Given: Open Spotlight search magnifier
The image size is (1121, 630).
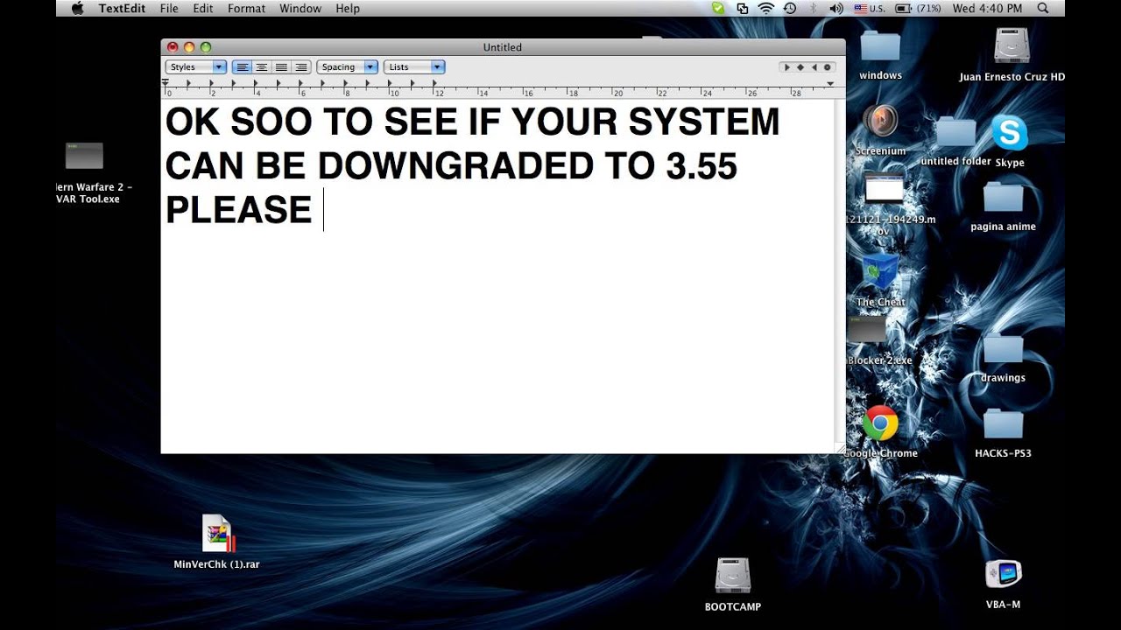Looking at the screenshot, I should (1042, 9).
